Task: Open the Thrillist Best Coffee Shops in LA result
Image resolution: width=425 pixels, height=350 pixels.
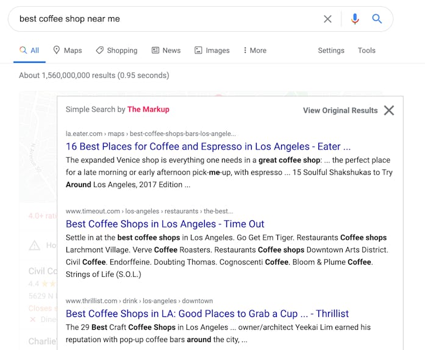Action: click(207, 313)
